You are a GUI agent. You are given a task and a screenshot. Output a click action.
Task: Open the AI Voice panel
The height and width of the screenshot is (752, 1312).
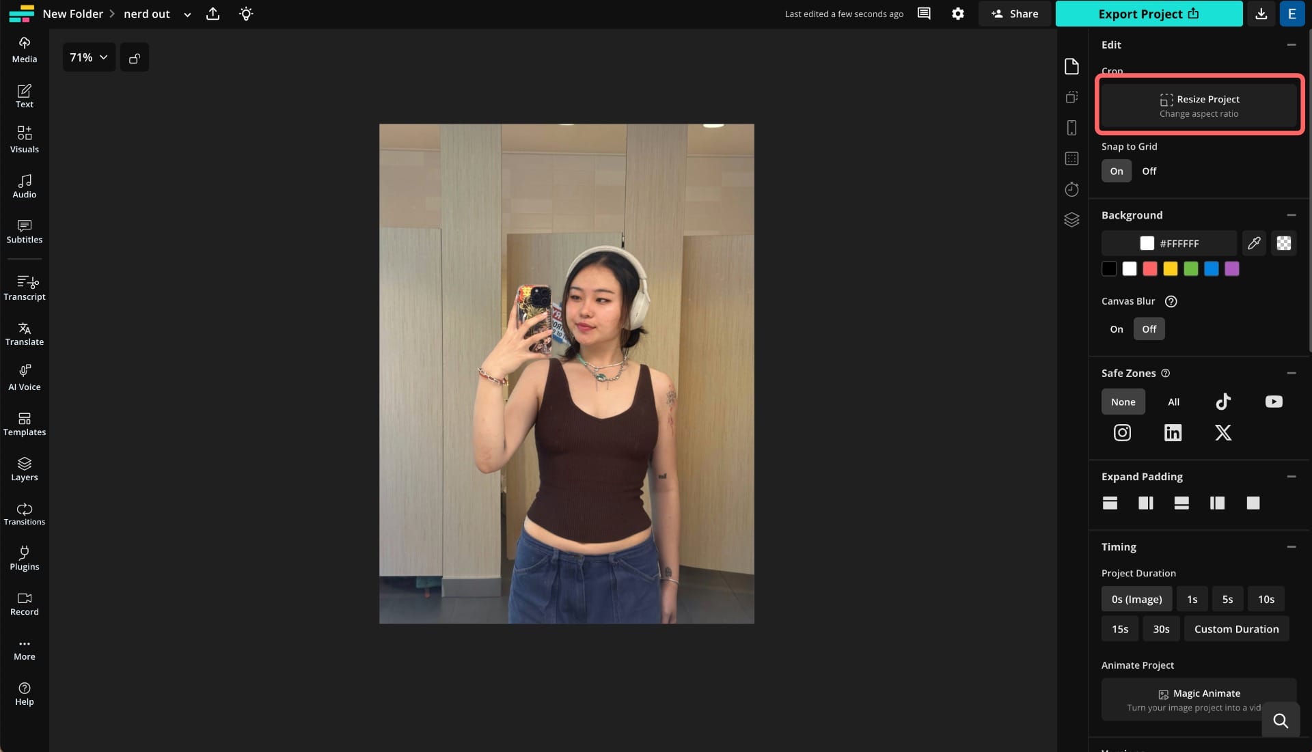pyautogui.click(x=24, y=376)
